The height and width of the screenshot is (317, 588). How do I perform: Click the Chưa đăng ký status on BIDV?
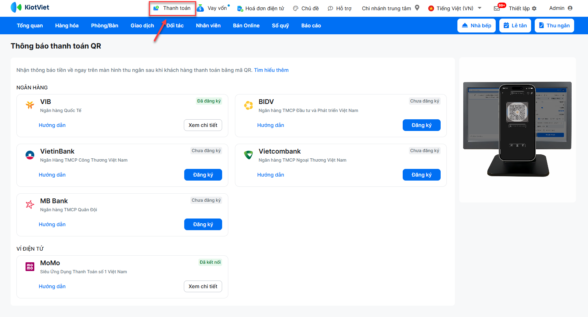click(x=425, y=101)
